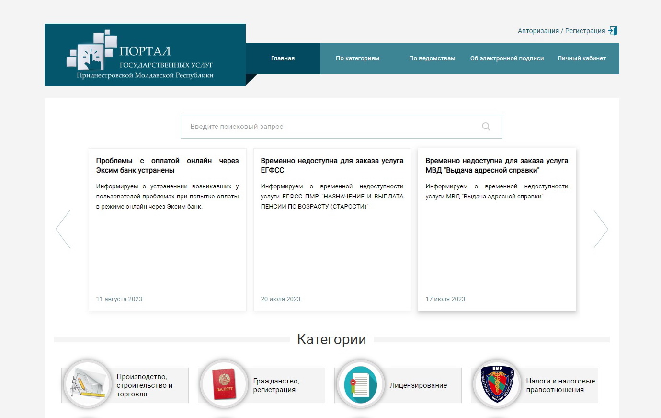Click Лицензирование category label
The width and height of the screenshot is (661, 418).
(418, 385)
